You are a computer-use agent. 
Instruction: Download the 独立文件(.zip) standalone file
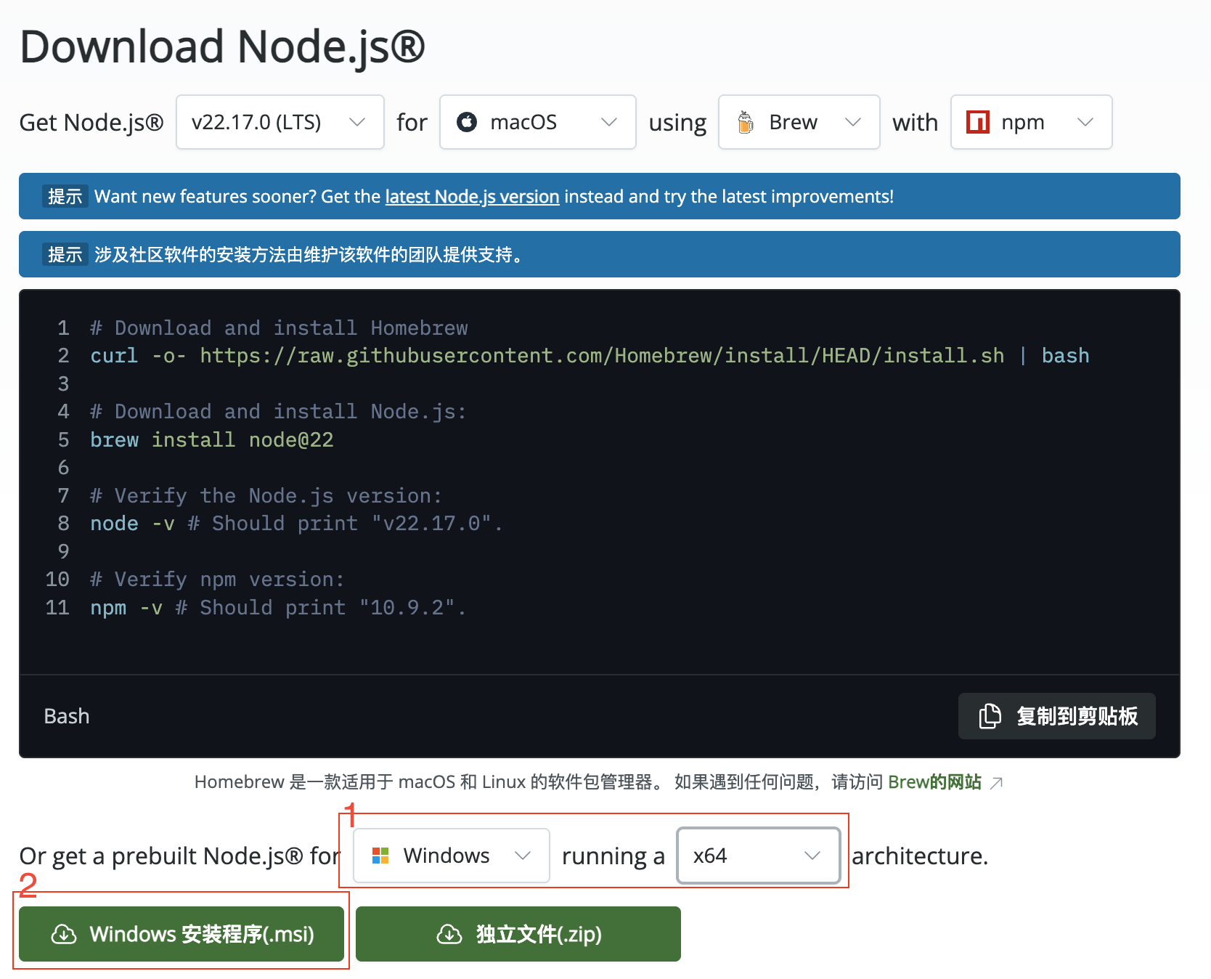[x=518, y=934]
